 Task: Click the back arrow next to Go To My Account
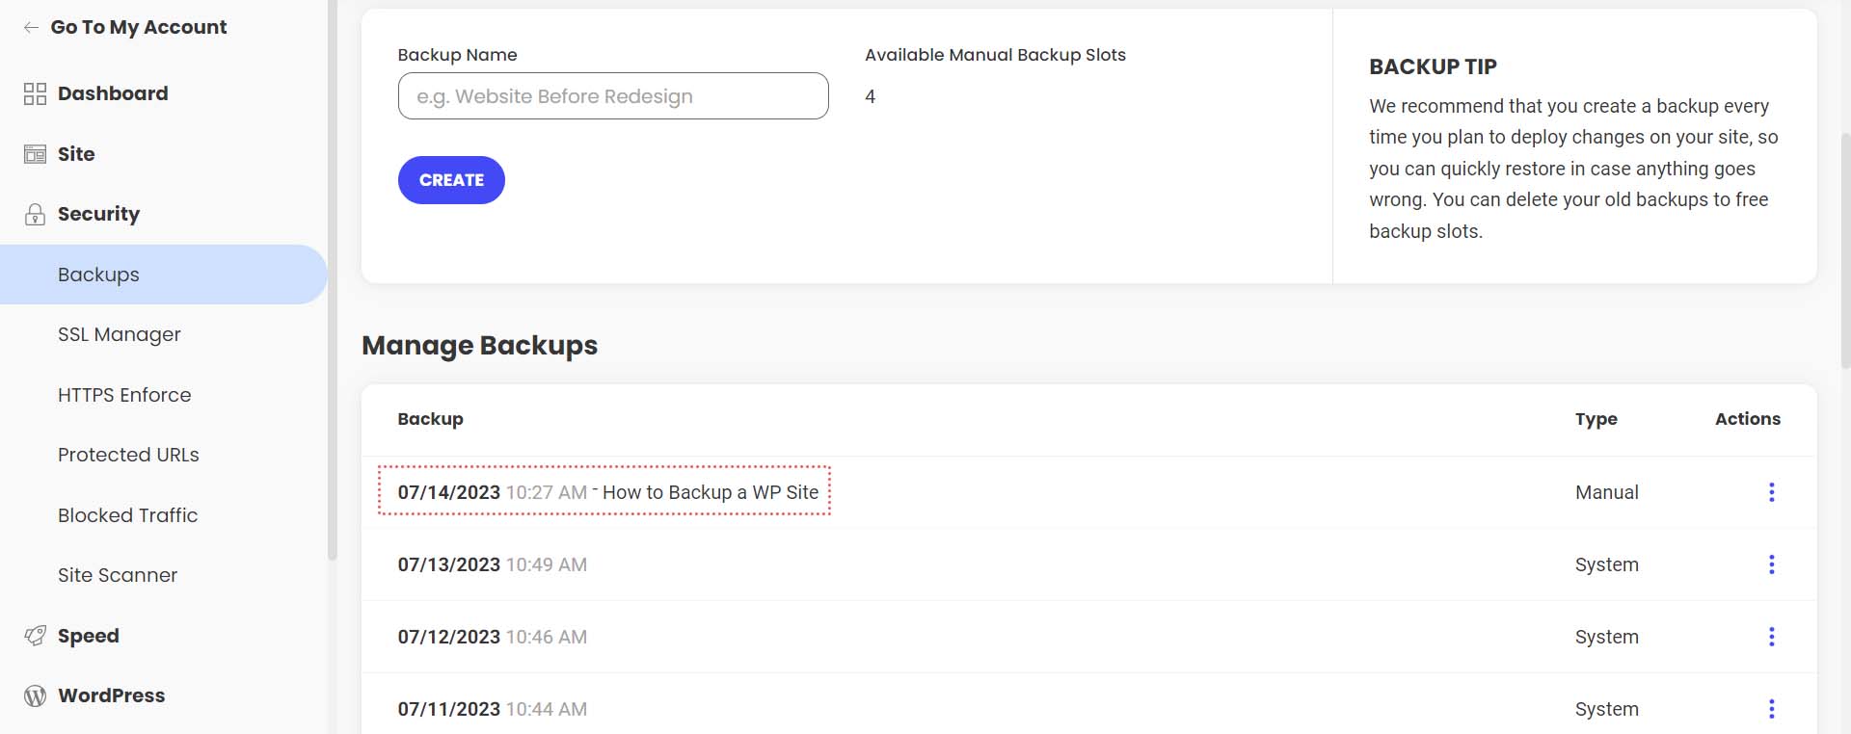(28, 27)
